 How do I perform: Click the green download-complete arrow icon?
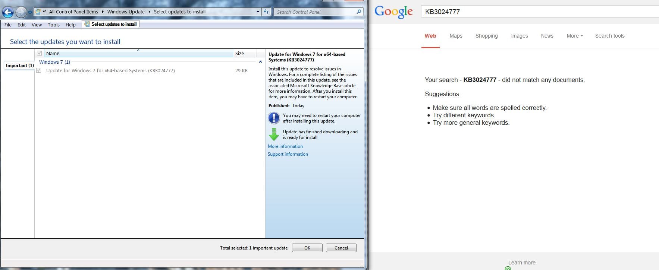point(274,134)
